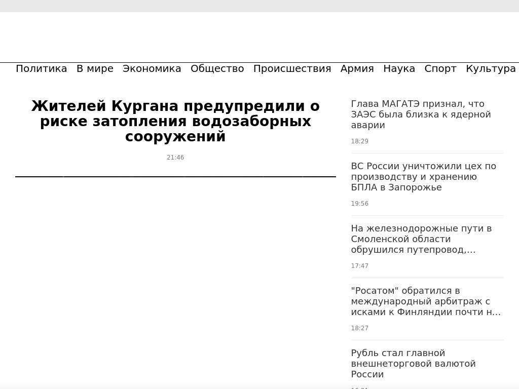Navigate to the Спорт section
The image size is (519, 389).
point(440,69)
